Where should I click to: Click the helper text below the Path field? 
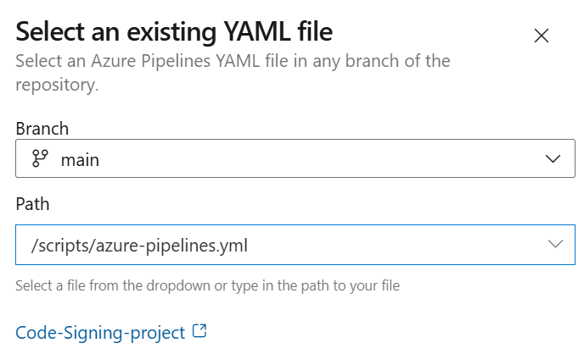click(207, 285)
